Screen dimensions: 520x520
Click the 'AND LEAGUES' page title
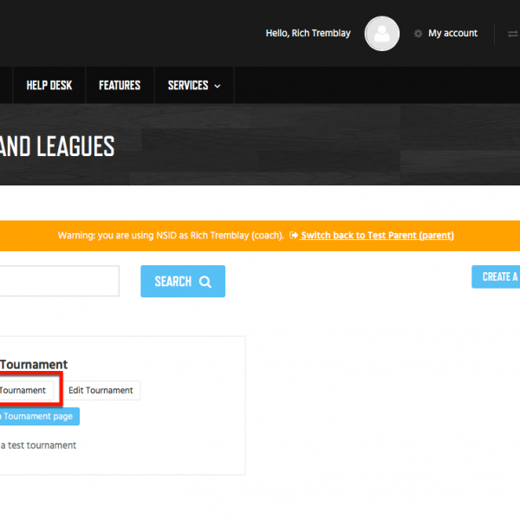(57, 146)
